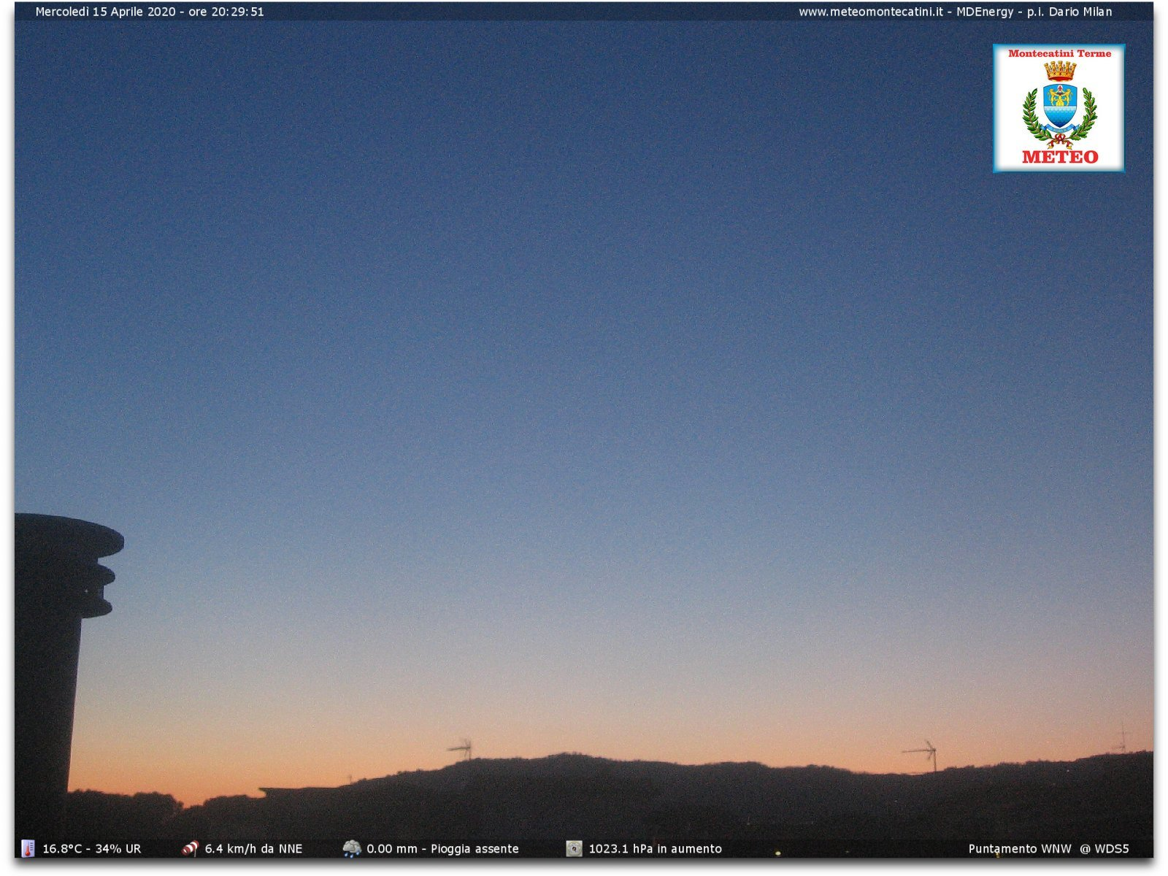The height and width of the screenshot is (876, 1168).
Task: Click the Montecatini Terme METEO logo
Action: pos(1058,108)
